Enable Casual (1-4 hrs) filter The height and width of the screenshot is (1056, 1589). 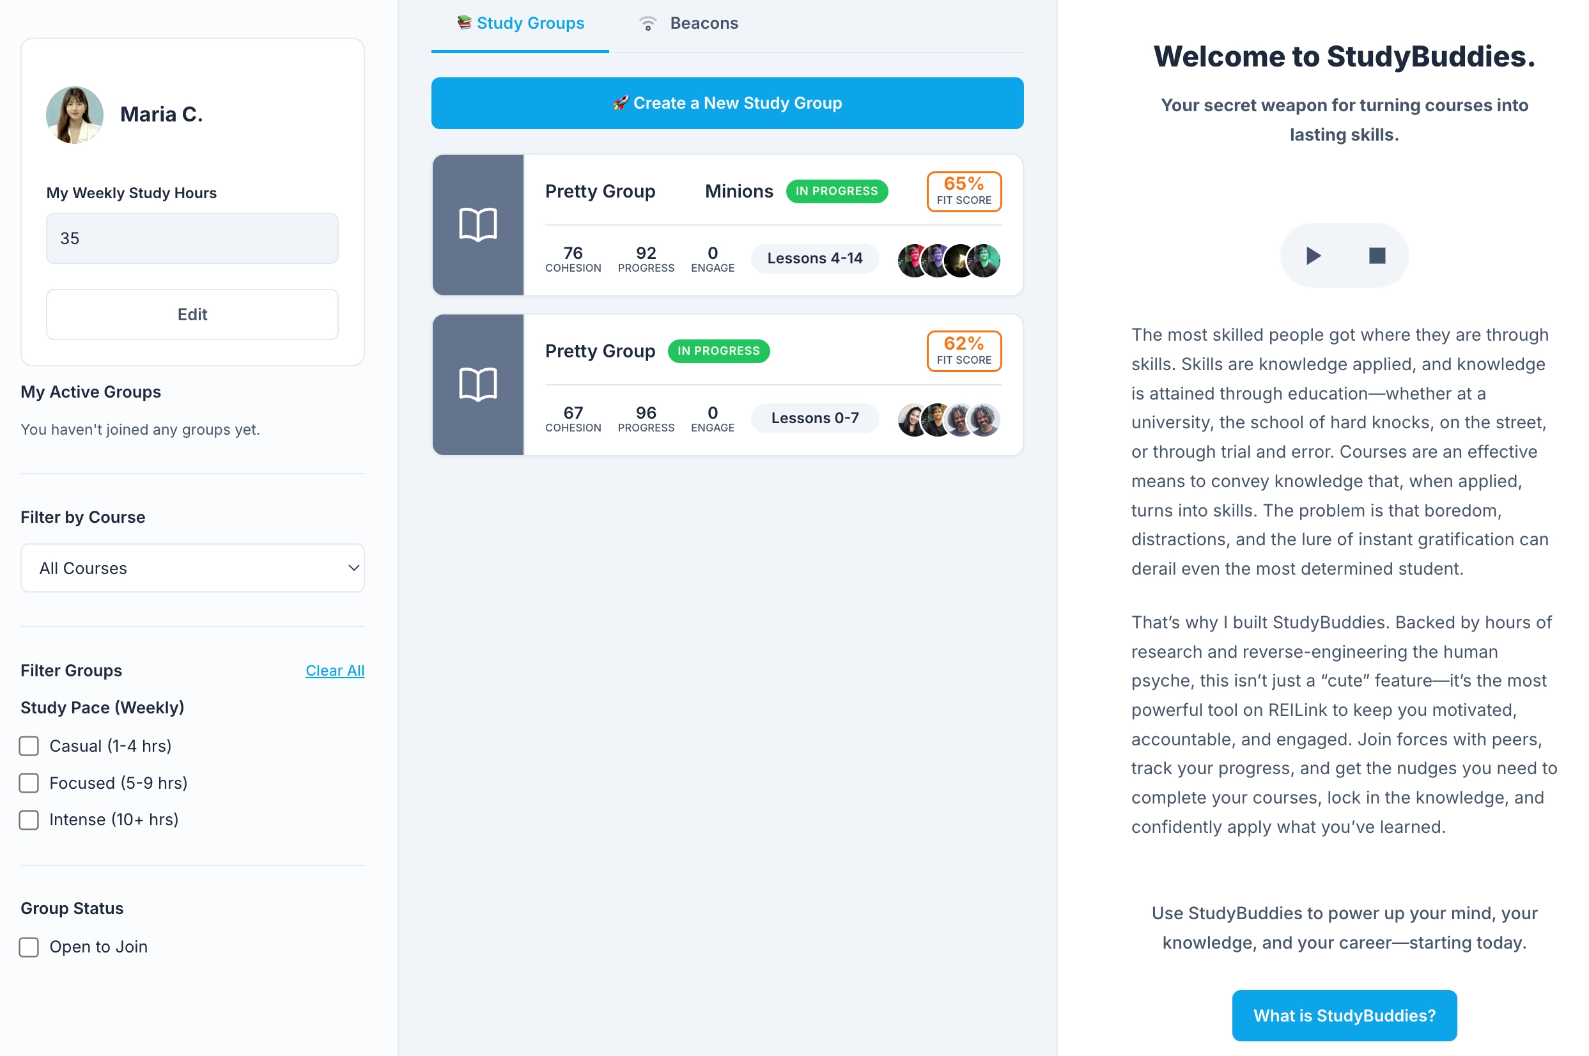point(29,746)
